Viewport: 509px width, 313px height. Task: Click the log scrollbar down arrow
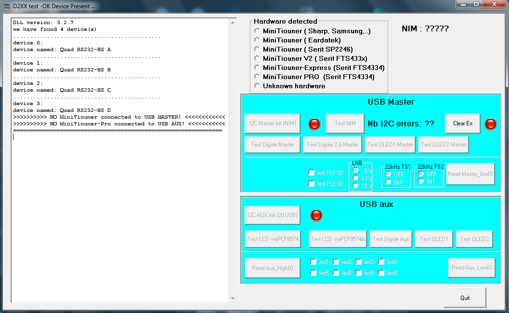click(233, 299)
